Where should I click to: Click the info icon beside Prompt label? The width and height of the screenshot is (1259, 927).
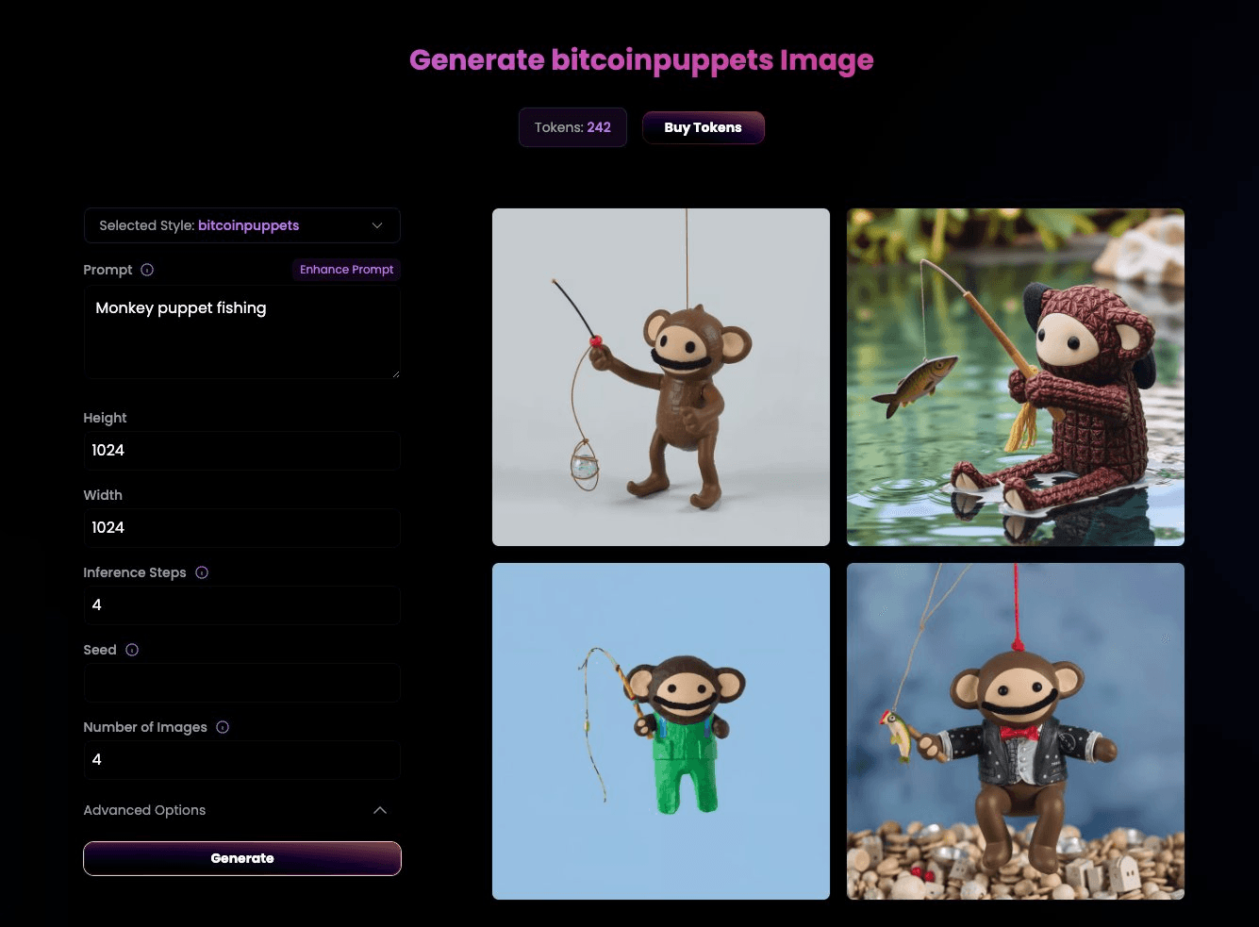(x=147, y=270)
